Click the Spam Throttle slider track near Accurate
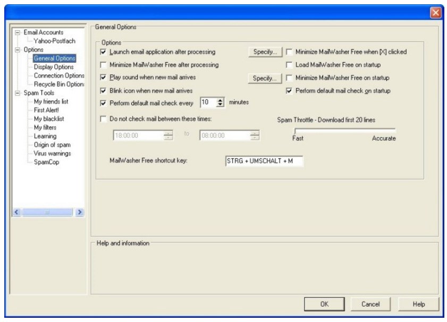Image resolution: width=447 pixels, height=322 pixels. click(x=391, y=130)
